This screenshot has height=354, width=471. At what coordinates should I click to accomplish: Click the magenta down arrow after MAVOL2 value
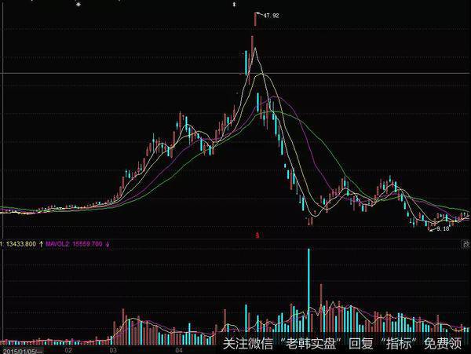click(108, 244)
